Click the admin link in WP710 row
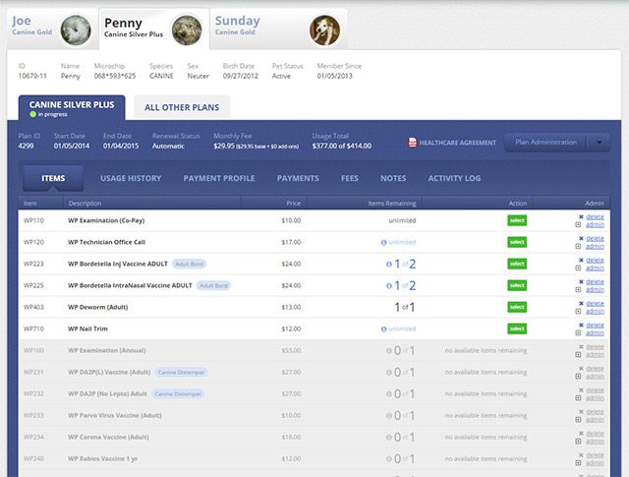Viewport: 629px width, 477px height. (x=595, y=333)
